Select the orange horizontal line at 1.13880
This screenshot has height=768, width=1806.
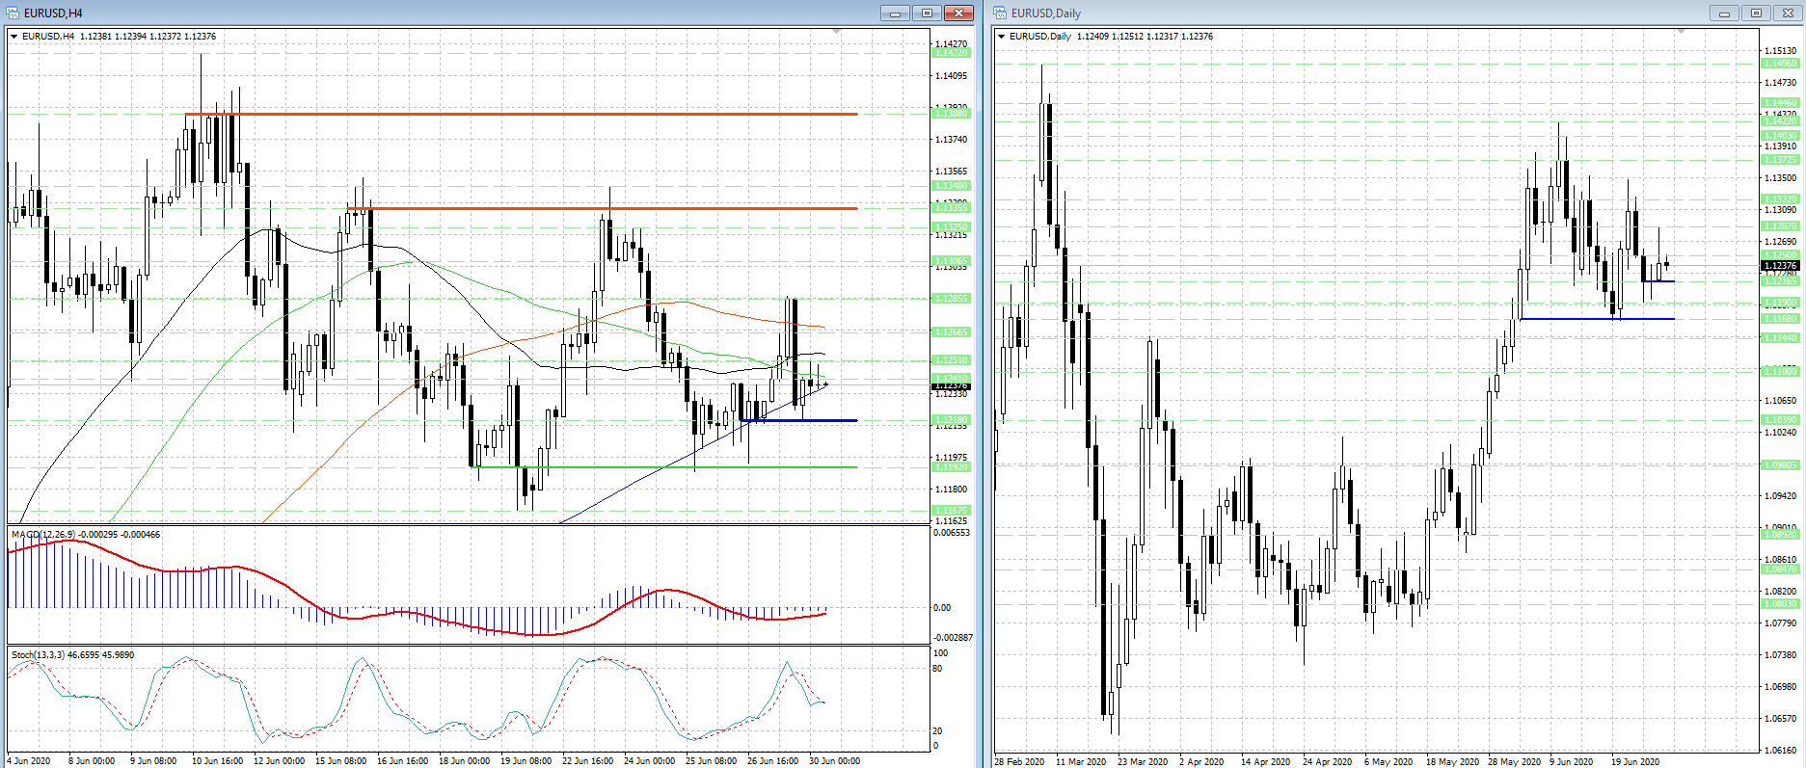click(x=521, y=115)
